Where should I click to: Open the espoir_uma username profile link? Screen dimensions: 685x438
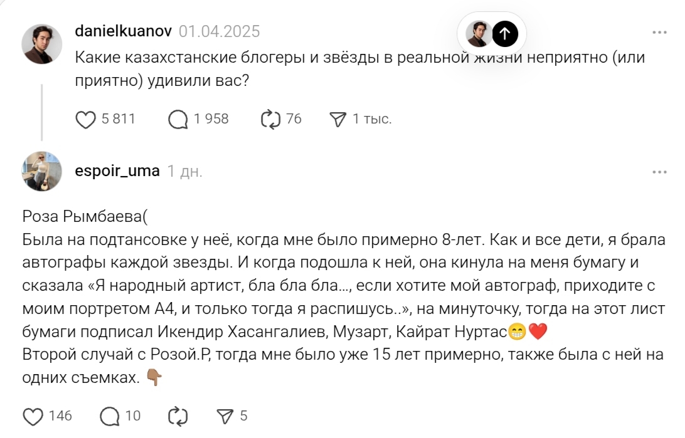point(117,171)
